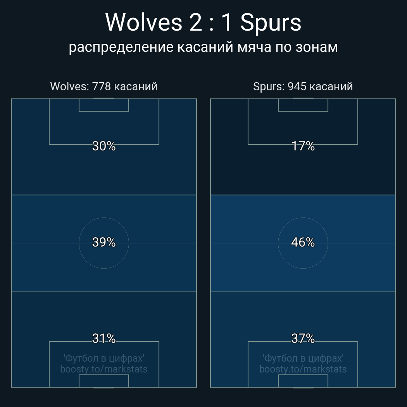Click the top six-yard box on Spurs pitch

(x=303, y=105)
